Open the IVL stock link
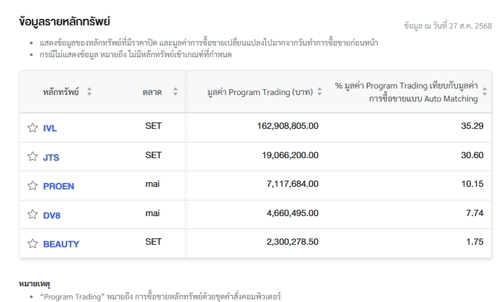 pos(50,128)
